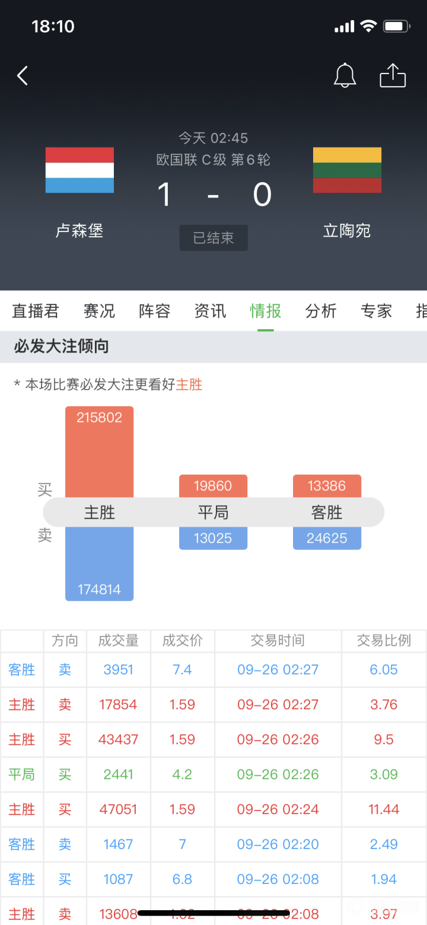Tap the battery status icon

pos(396,26)
